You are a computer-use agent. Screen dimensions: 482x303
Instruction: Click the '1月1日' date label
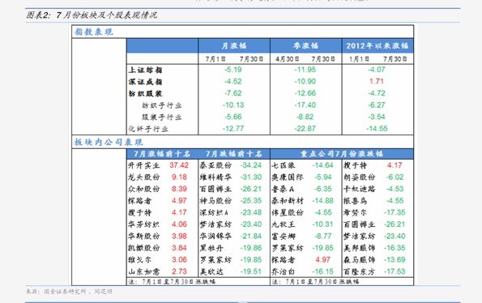(359, 58)
